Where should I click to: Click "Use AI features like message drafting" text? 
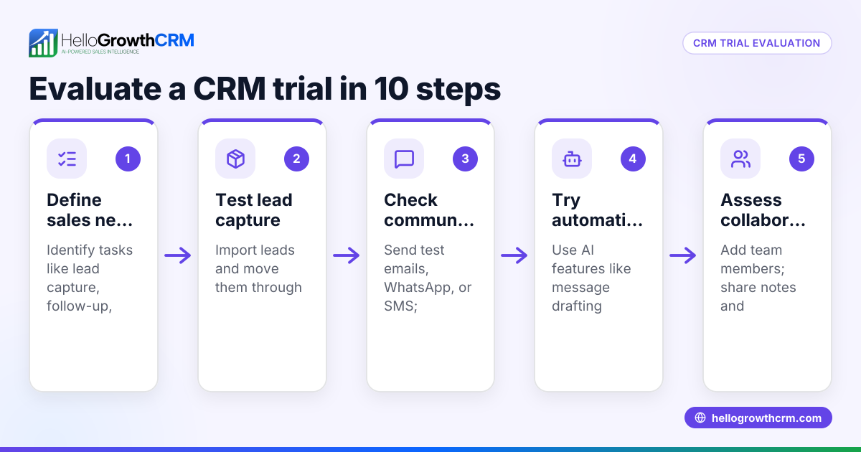591,278
